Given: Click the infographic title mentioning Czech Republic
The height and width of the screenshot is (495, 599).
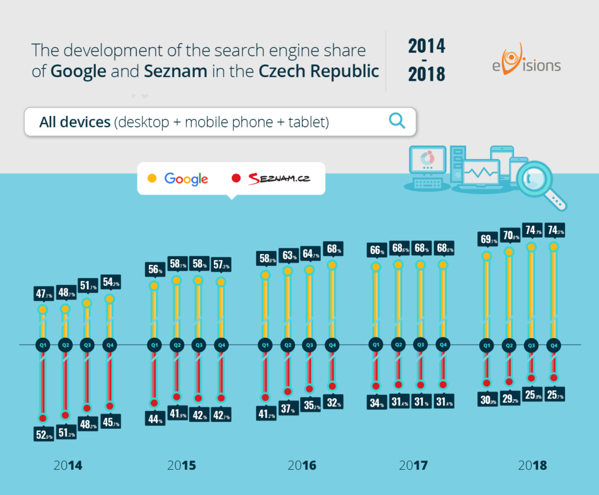Looking at the screenshot, I should point(205,60).
